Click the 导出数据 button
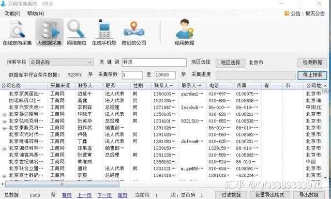Viewport: 331px width, 199px height. tap(308, 195)
